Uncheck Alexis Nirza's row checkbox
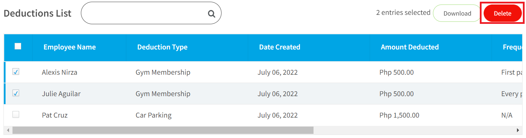Viewport: 526px width, 138px height. tap(16, 72)
